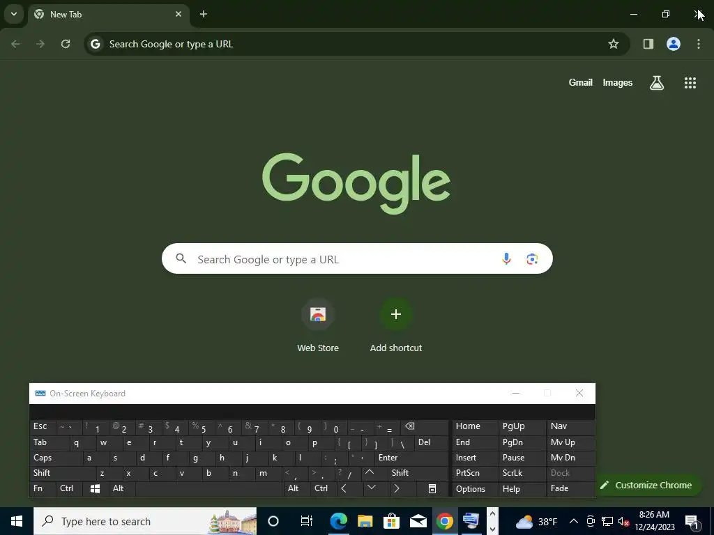Image resolution: width=714 pixels, height=535 pixels.
Task: Tap the Tab key on the On-Screen Keyboard
Action: point(50,442)
